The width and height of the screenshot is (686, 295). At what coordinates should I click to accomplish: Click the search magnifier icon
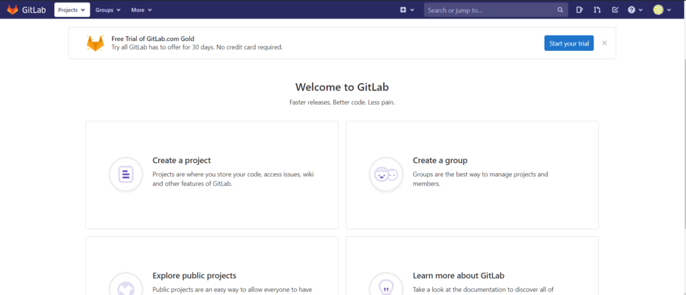click(561, 9)
